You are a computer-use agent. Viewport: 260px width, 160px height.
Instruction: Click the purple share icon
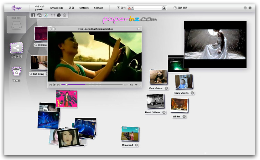[x=16, y=48]
